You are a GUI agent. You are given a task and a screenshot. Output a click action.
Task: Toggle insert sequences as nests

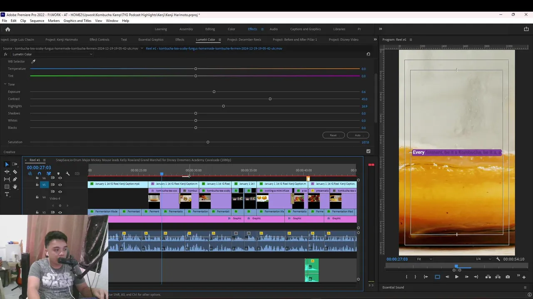click(30, 174)
